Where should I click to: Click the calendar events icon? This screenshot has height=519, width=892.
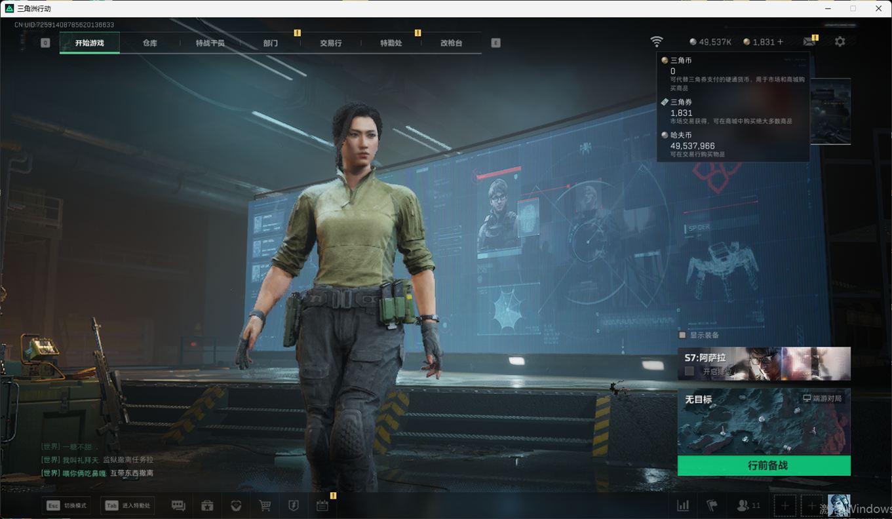click(x=322, y=505)
